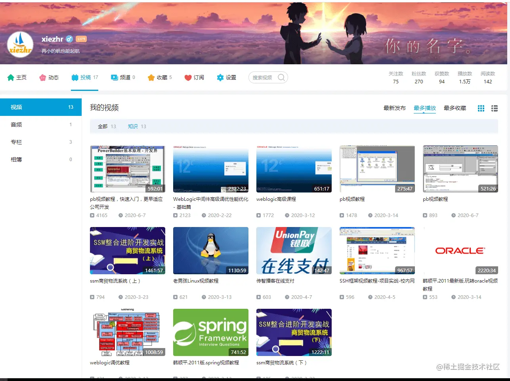510x381 pixels.
Task: Switch to grid view layout icon
Action: click(x=481, y=108)
